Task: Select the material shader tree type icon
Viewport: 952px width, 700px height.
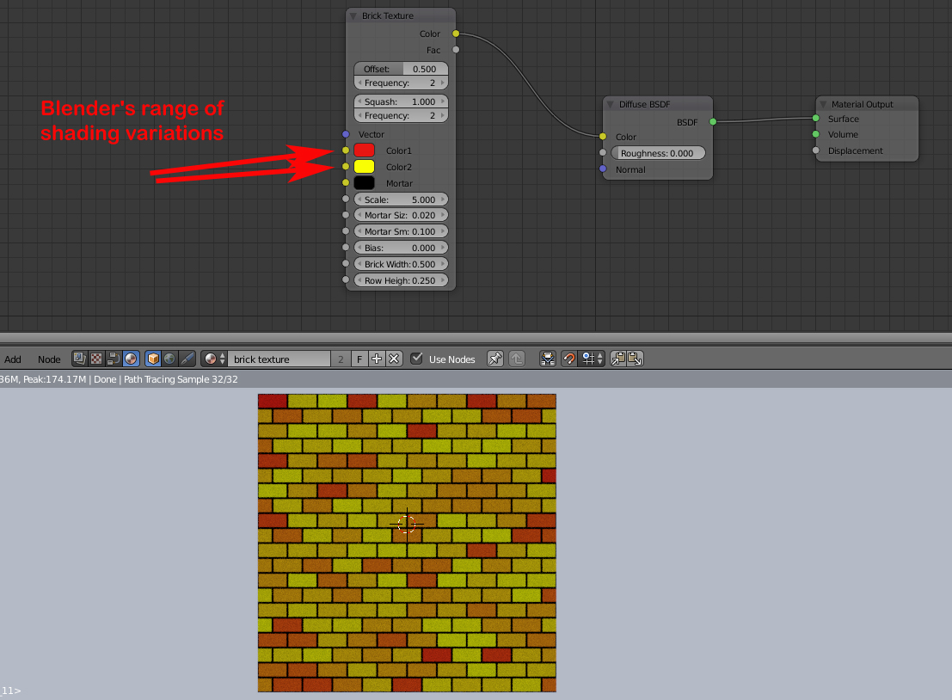Action: click(x=131, y=359)
